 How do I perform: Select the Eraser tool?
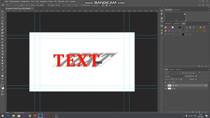click(x=2, y=51)
